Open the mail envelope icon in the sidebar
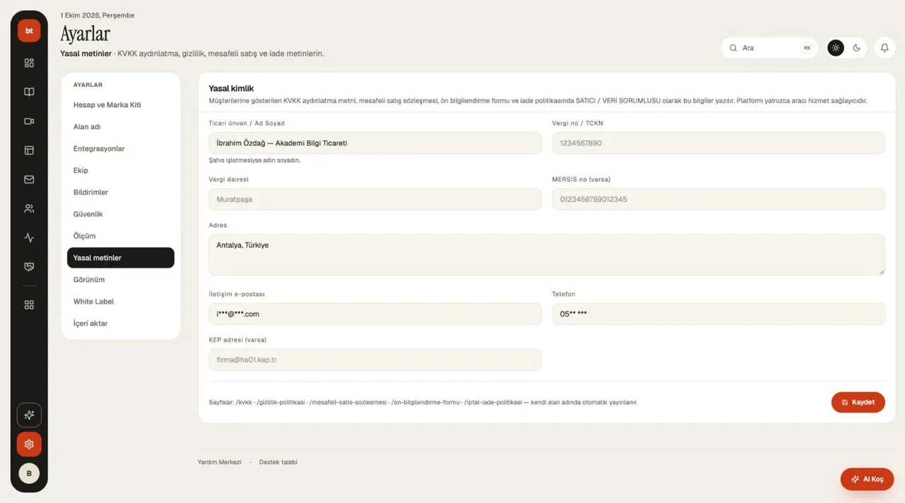The height and width of the screenshot is (503, 905). coord(29,179)
